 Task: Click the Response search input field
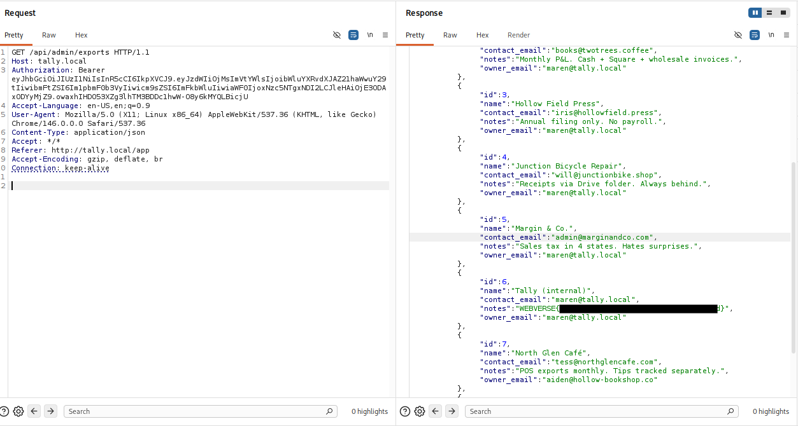point(602,411)
